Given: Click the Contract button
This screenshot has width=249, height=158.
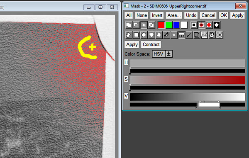Looking at the screenshot, I should pos(151,44).
